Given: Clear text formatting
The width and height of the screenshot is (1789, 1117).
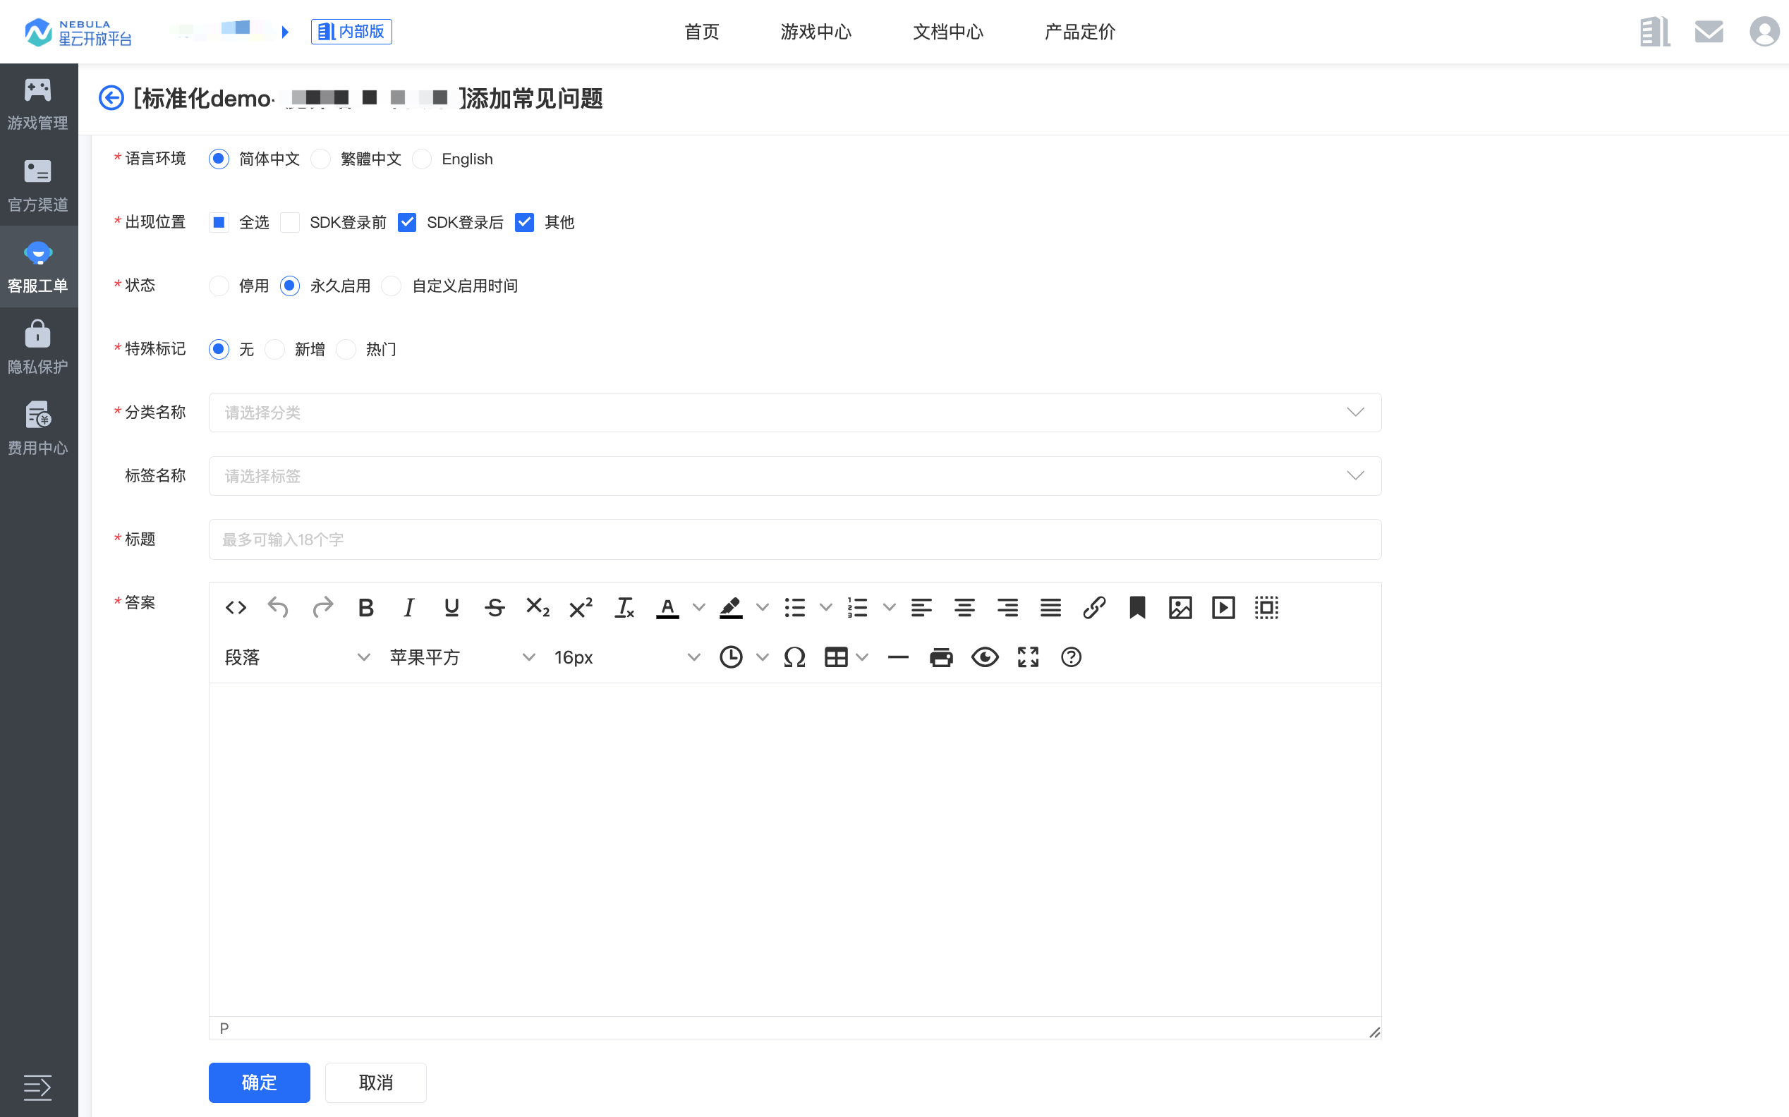Looking at the screenshot, I should pos(624,607).
